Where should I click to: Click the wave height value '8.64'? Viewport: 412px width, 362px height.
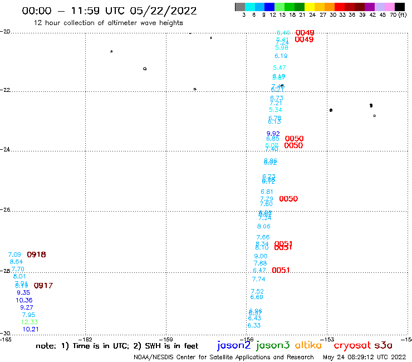16,262
